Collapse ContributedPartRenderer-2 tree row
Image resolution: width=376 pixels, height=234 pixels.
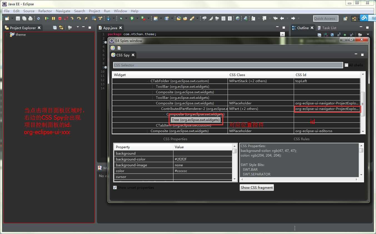point(159,109)
